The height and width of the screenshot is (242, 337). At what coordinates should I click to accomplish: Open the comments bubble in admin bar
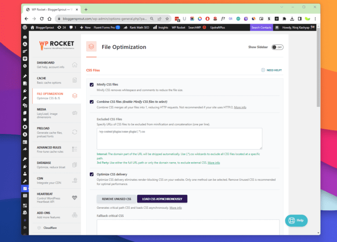pyautogui.click(x=73, y=28)
